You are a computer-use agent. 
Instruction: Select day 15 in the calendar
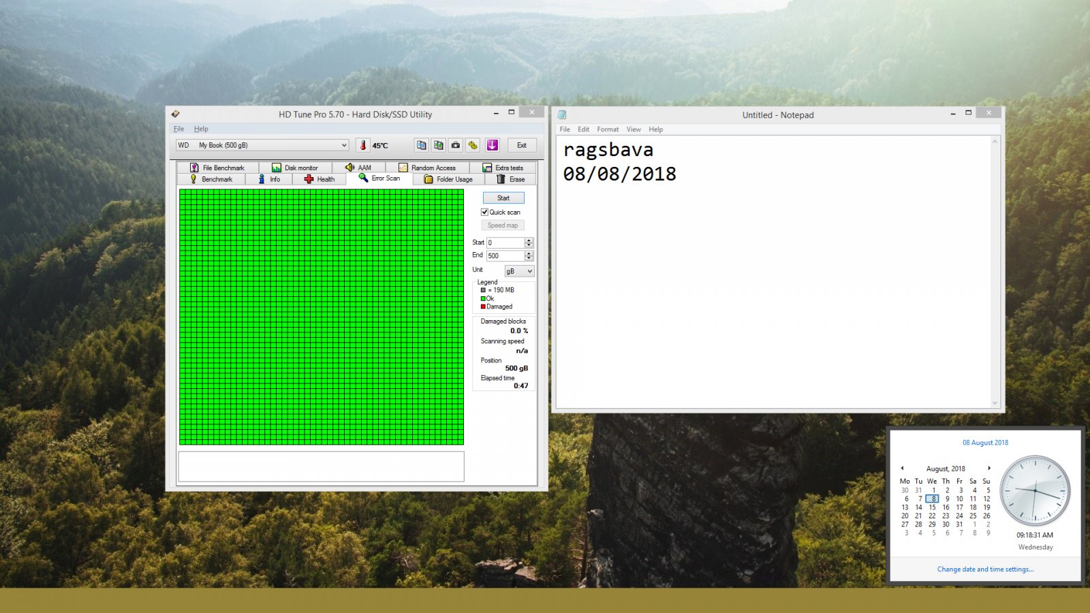pos(932,507)
